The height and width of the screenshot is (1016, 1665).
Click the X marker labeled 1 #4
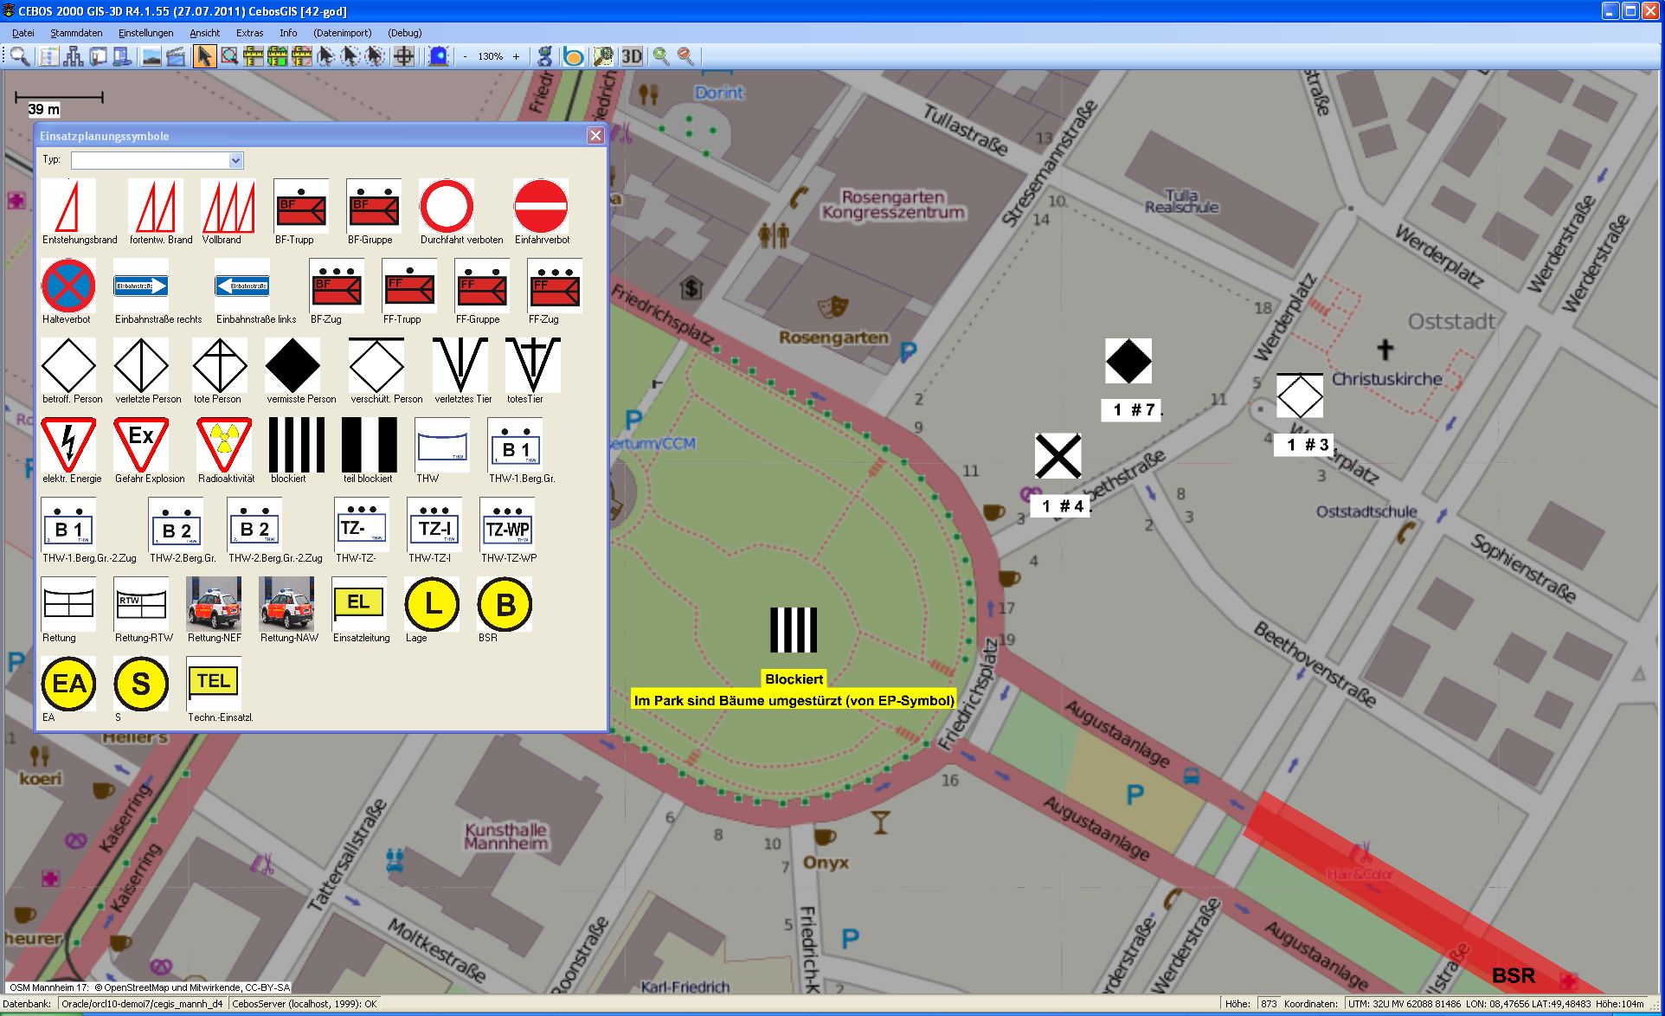tap(1057, 456)
